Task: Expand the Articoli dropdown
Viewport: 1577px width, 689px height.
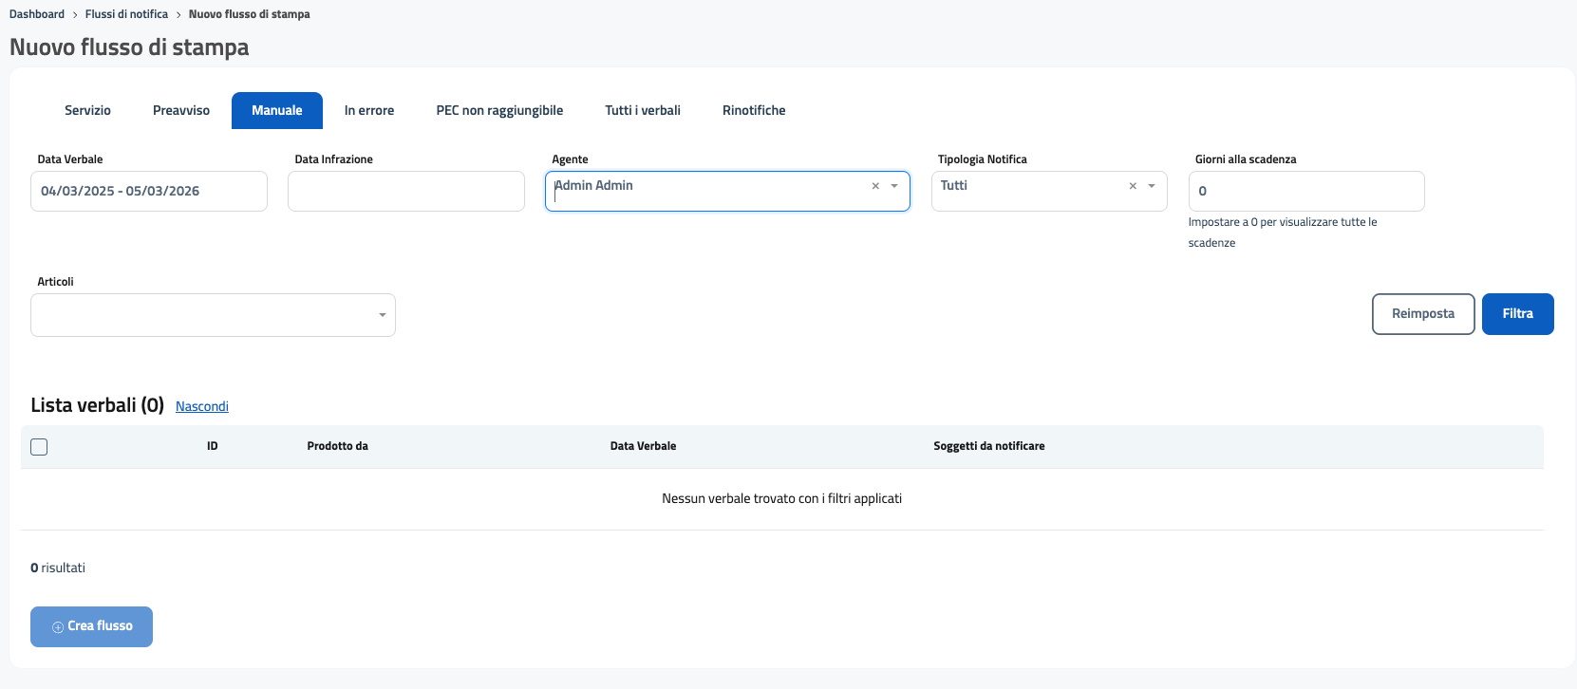Action: pyautogui.click(x=382, y=315)
